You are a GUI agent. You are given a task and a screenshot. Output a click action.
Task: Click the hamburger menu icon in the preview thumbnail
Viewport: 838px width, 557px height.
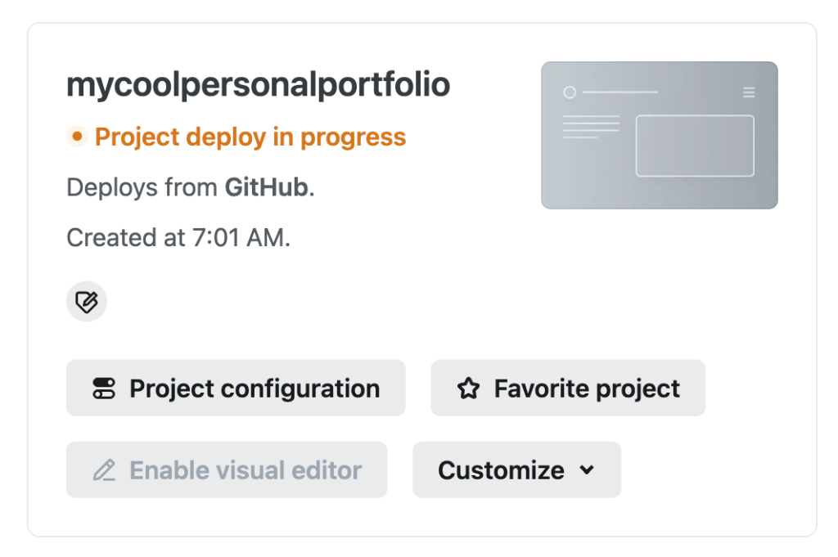(x=749, y=92)
